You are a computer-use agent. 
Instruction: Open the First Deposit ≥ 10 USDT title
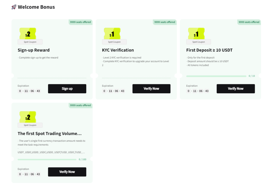tap(209, 50)
